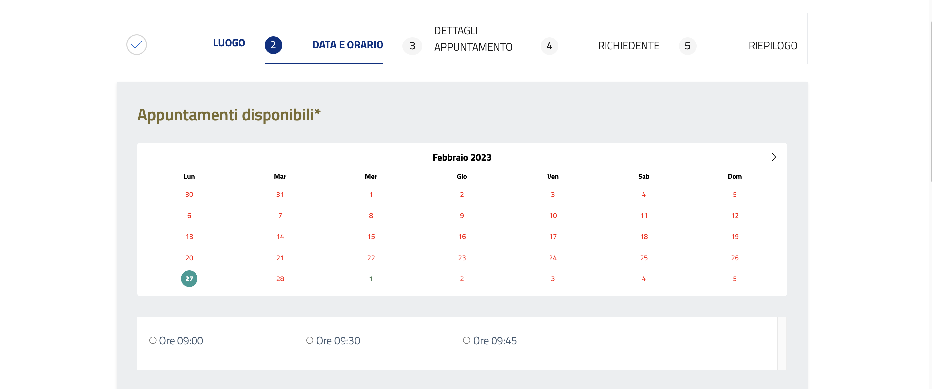Viewport: 932px width, 389px height.
Task: Switch to DATA E ORARIO tab
Action: point(347,45)
